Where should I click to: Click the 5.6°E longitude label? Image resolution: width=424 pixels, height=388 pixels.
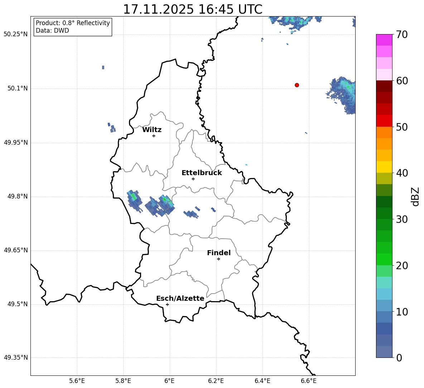pos(77,381)
